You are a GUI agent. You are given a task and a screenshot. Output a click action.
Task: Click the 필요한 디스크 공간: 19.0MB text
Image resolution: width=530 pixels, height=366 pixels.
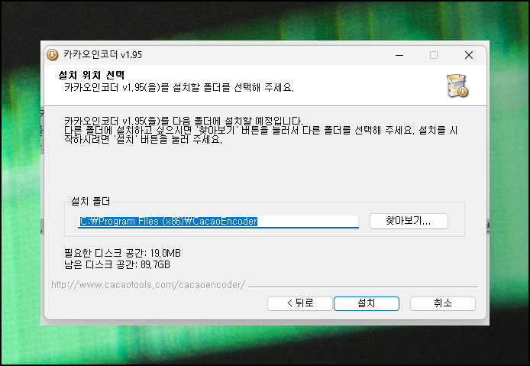point(122,253)
